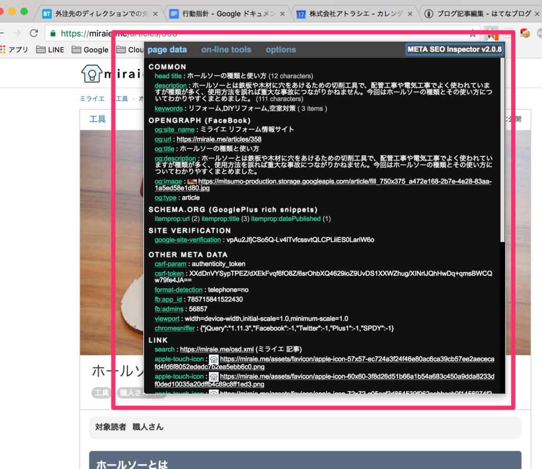Click the viewport label link
The width and height of the screenshot is (542, 469).
coord(167,319)
